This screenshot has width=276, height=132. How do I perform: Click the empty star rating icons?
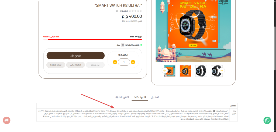135,11
